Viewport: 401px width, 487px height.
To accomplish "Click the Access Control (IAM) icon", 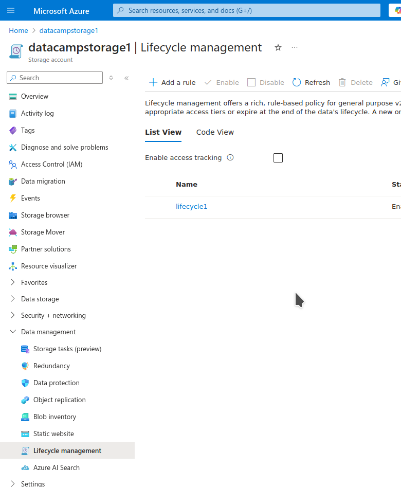I will 13,164.
